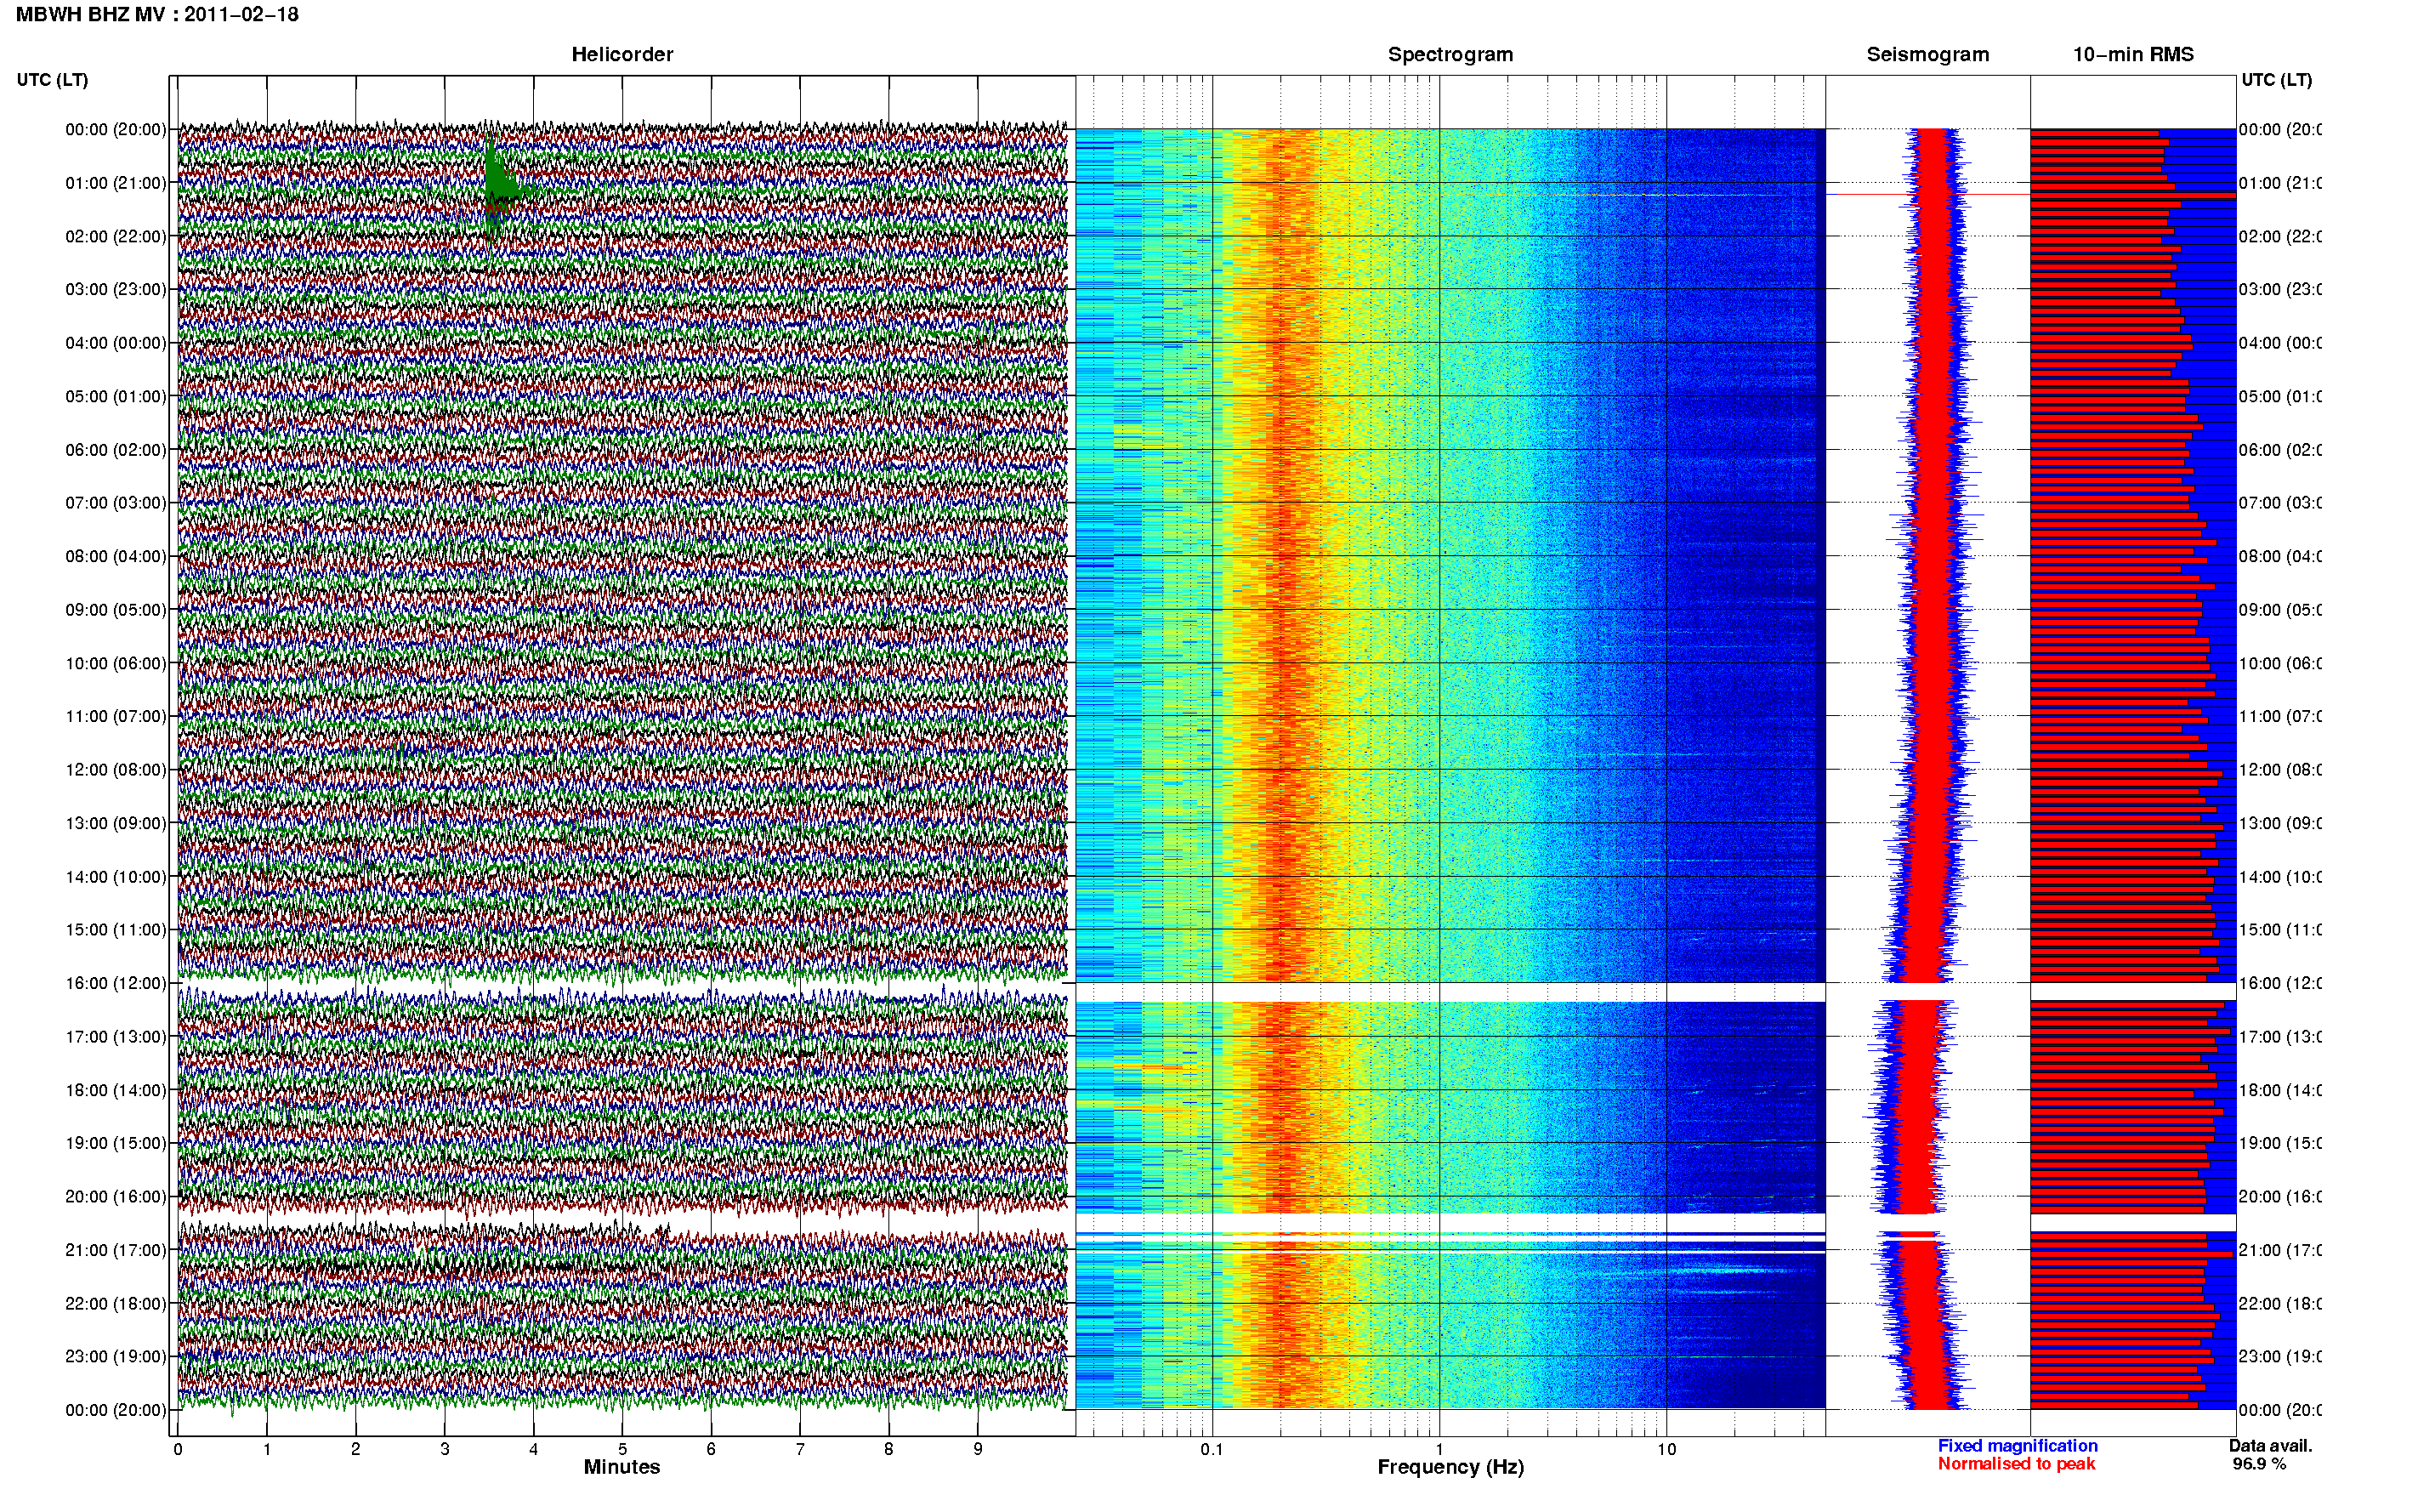The width and height of the screenshot is (2418, 1512).
Task: Select the left 09:00 (05:00) time label
Action: tap(116, 609)
